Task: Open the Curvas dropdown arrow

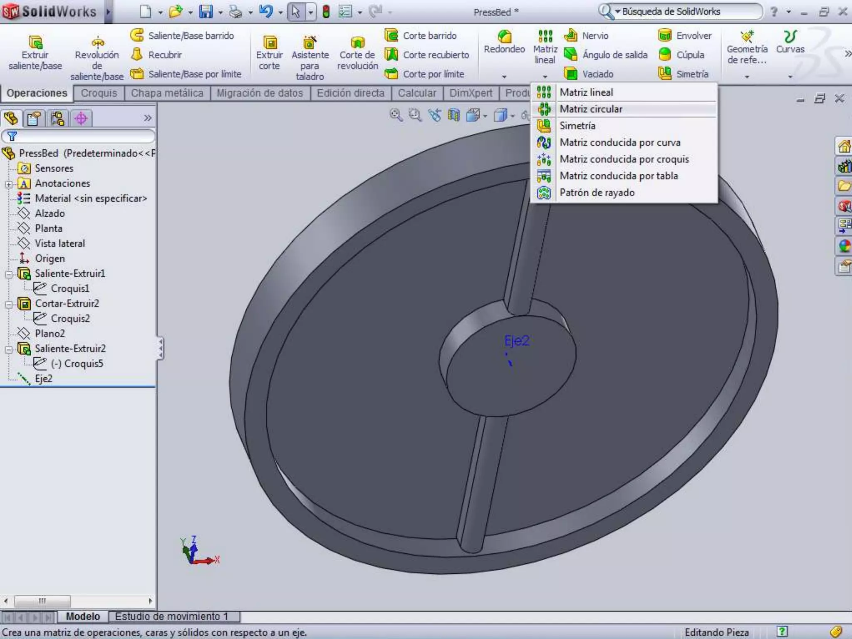Action: point(790,77)
